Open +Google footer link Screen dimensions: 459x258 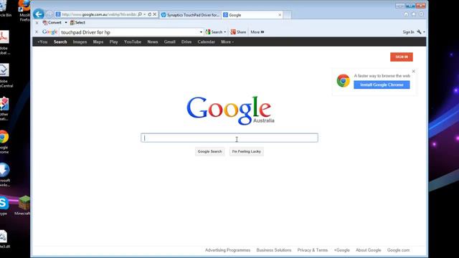(x=342, y=250)
